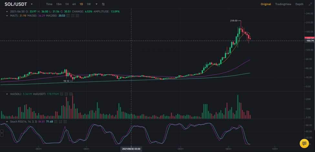Open the SOL/USDT pair selector arrow

coord(32,4)
